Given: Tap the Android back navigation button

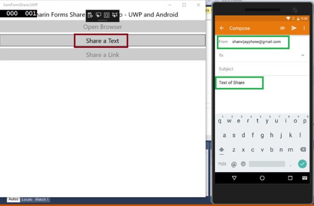Looking at the screenshot, I should click(234, 178).
